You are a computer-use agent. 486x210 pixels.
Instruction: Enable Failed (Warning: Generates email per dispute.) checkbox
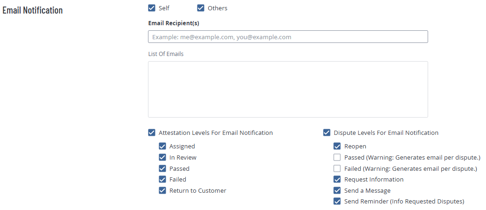[337, 168]
